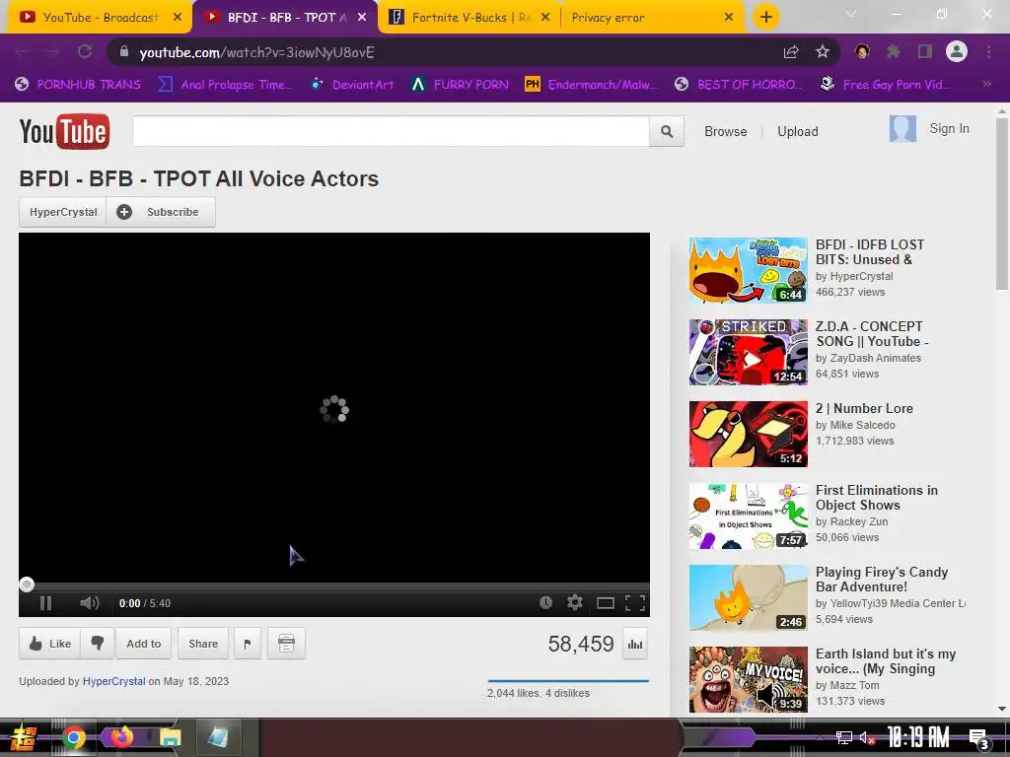
Task: Open the Add to dropdown button
Action: tap(144, 643)
